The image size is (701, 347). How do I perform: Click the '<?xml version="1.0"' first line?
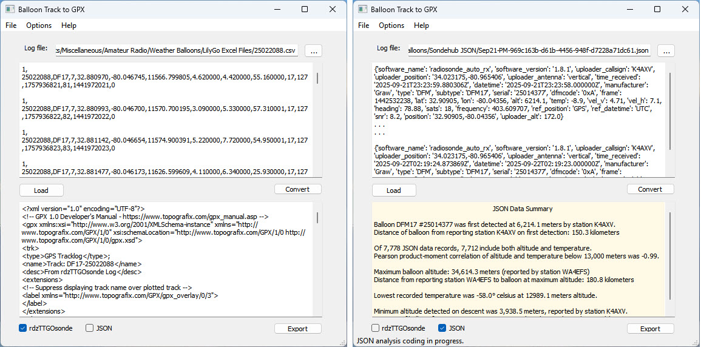click(x=83, y=209)
